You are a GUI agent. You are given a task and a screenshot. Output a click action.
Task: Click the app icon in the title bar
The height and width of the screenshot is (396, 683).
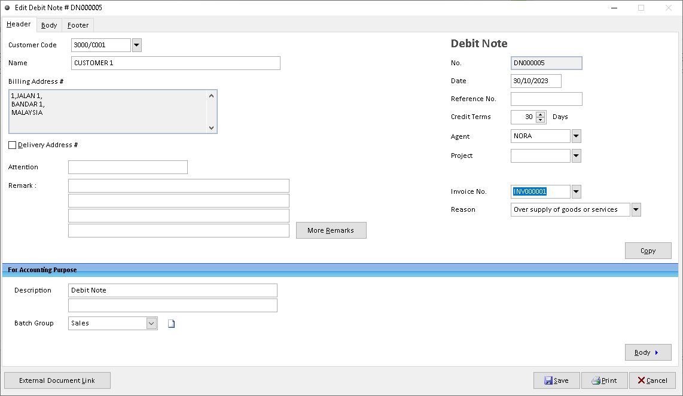coord(7,7)
